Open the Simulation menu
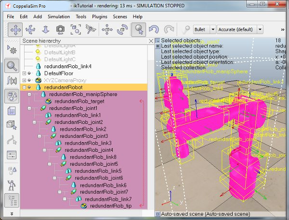Viewport: 289px width, 220px height. (x=59, y=16)
